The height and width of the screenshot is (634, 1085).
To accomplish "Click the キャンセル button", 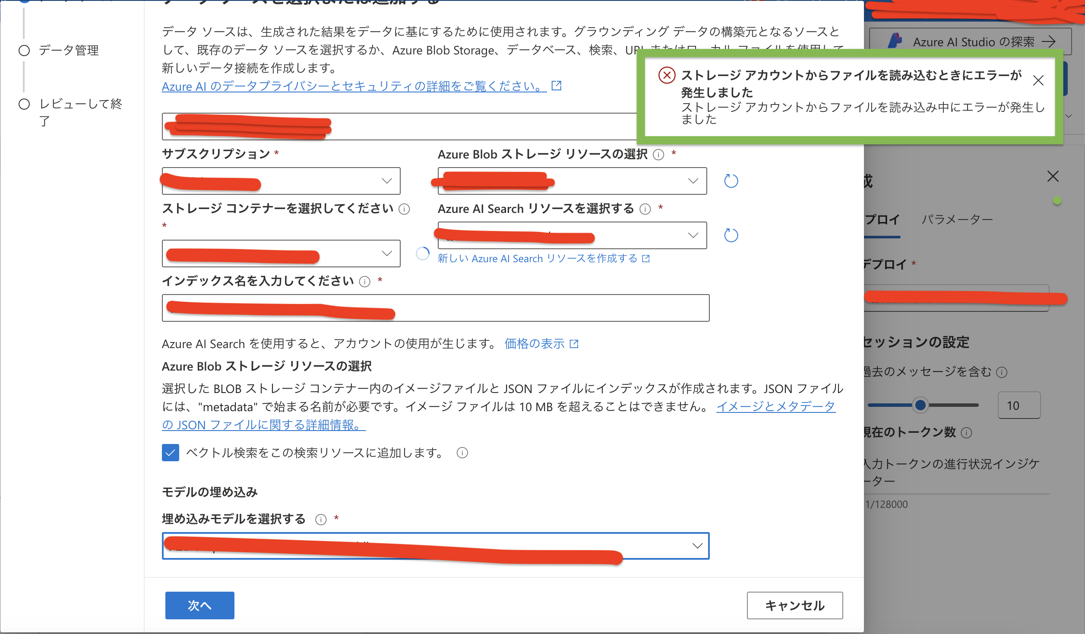I will click(x=794, y=605).
